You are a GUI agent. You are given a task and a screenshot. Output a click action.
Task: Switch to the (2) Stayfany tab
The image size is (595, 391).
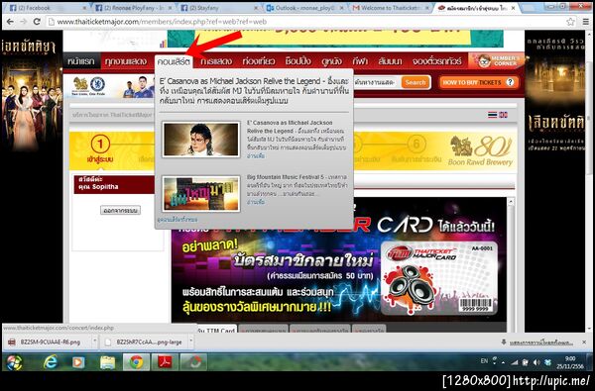tap(218, 8)
